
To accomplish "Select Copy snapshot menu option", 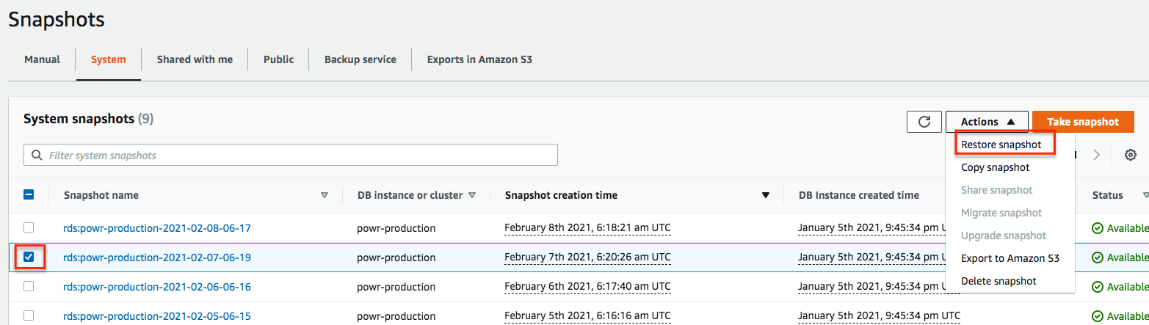I will (x=995, y=167).
